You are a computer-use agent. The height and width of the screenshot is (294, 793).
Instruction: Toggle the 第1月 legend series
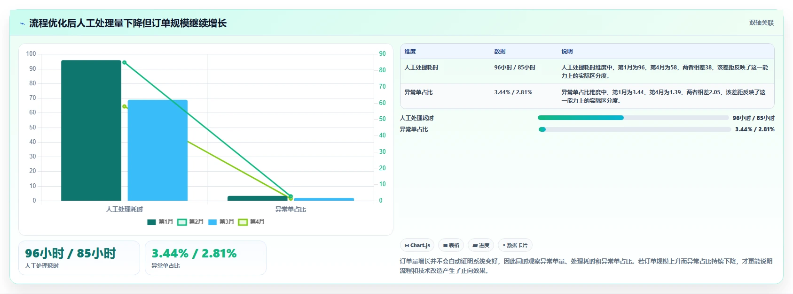(x=160, y=222)
